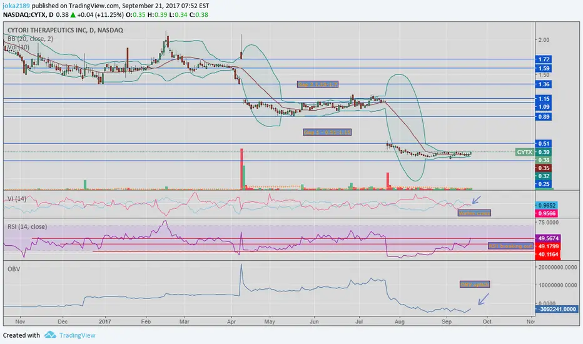This screenshot has height=344, width=583.
Task: Click the OBV uptick annotation label
Action: [475, 285]
